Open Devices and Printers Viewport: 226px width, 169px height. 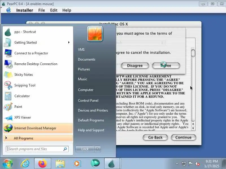(x=93, y=110)
